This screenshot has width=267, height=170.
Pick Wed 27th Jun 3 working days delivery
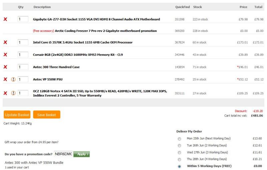coord(179,152)
